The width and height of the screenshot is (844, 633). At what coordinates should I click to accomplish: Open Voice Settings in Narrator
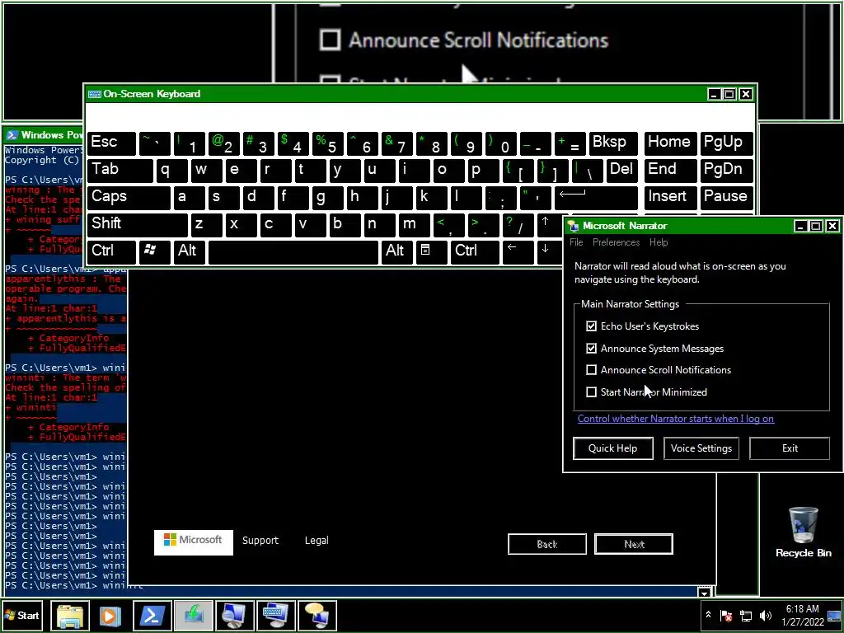(701, 448)
